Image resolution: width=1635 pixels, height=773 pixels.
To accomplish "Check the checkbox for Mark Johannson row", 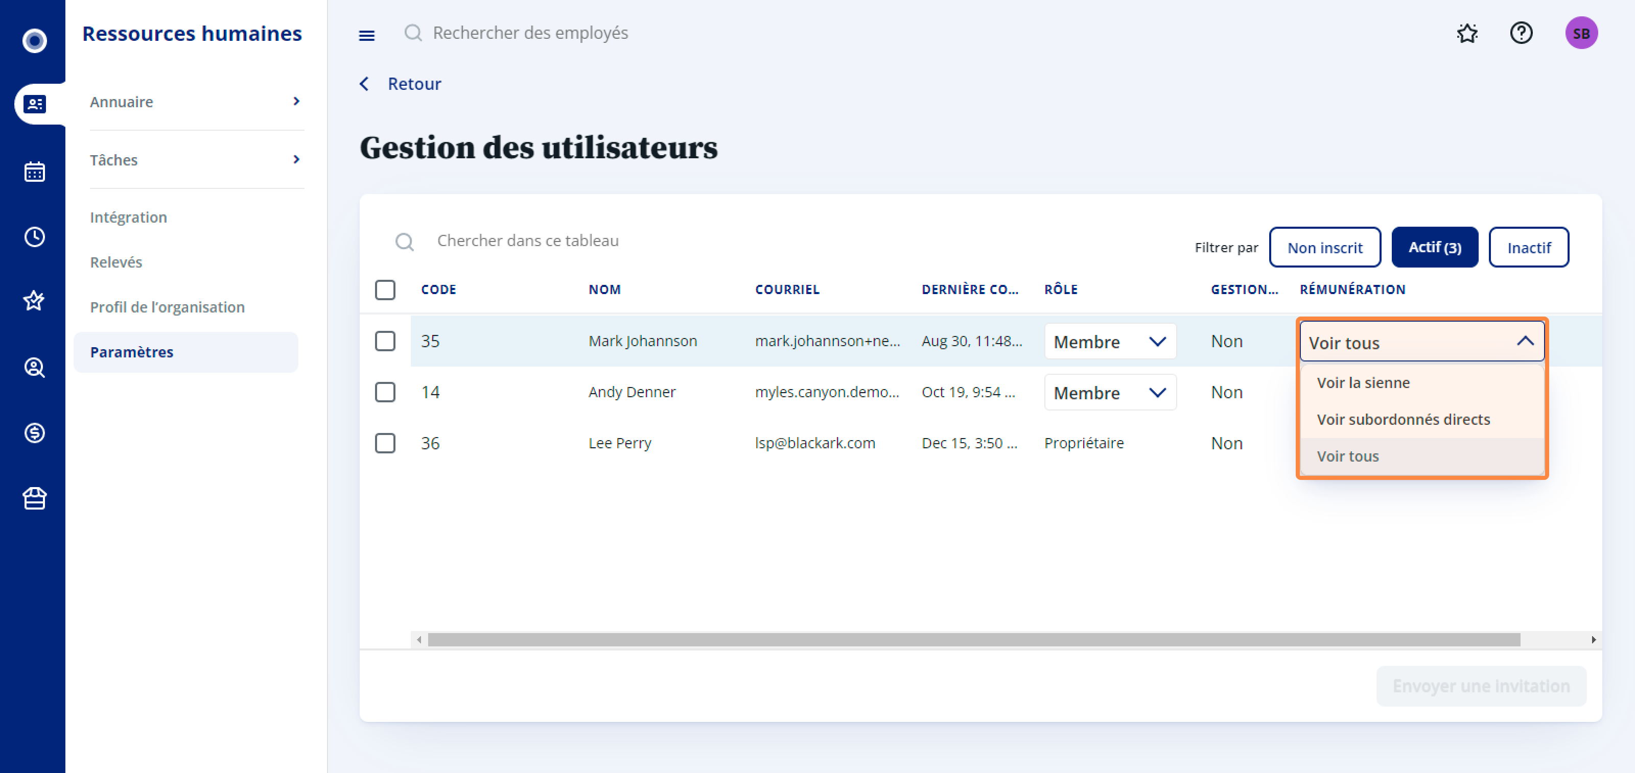I will pyautogui.click(x=385, y=341).
